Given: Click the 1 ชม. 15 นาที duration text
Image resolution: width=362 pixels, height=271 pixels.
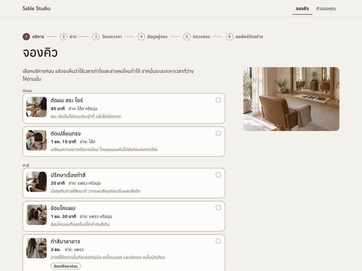Looking at the screenshot, I should (63, 142).
